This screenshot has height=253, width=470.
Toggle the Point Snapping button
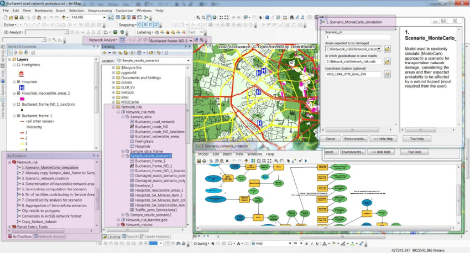click(x=140, y=24)
